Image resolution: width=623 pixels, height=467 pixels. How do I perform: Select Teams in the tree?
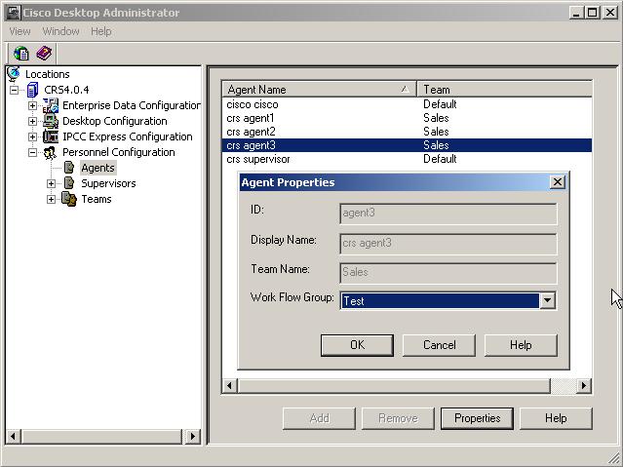pyautogui.click(x=97, y=199)
